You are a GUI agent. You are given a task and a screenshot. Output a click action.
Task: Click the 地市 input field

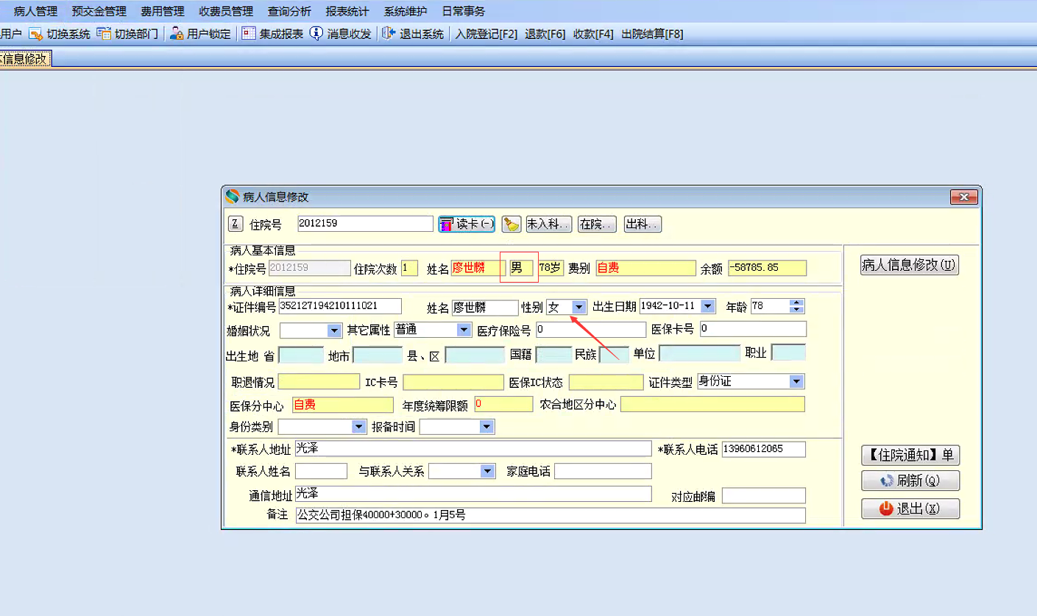pos(378,355)
